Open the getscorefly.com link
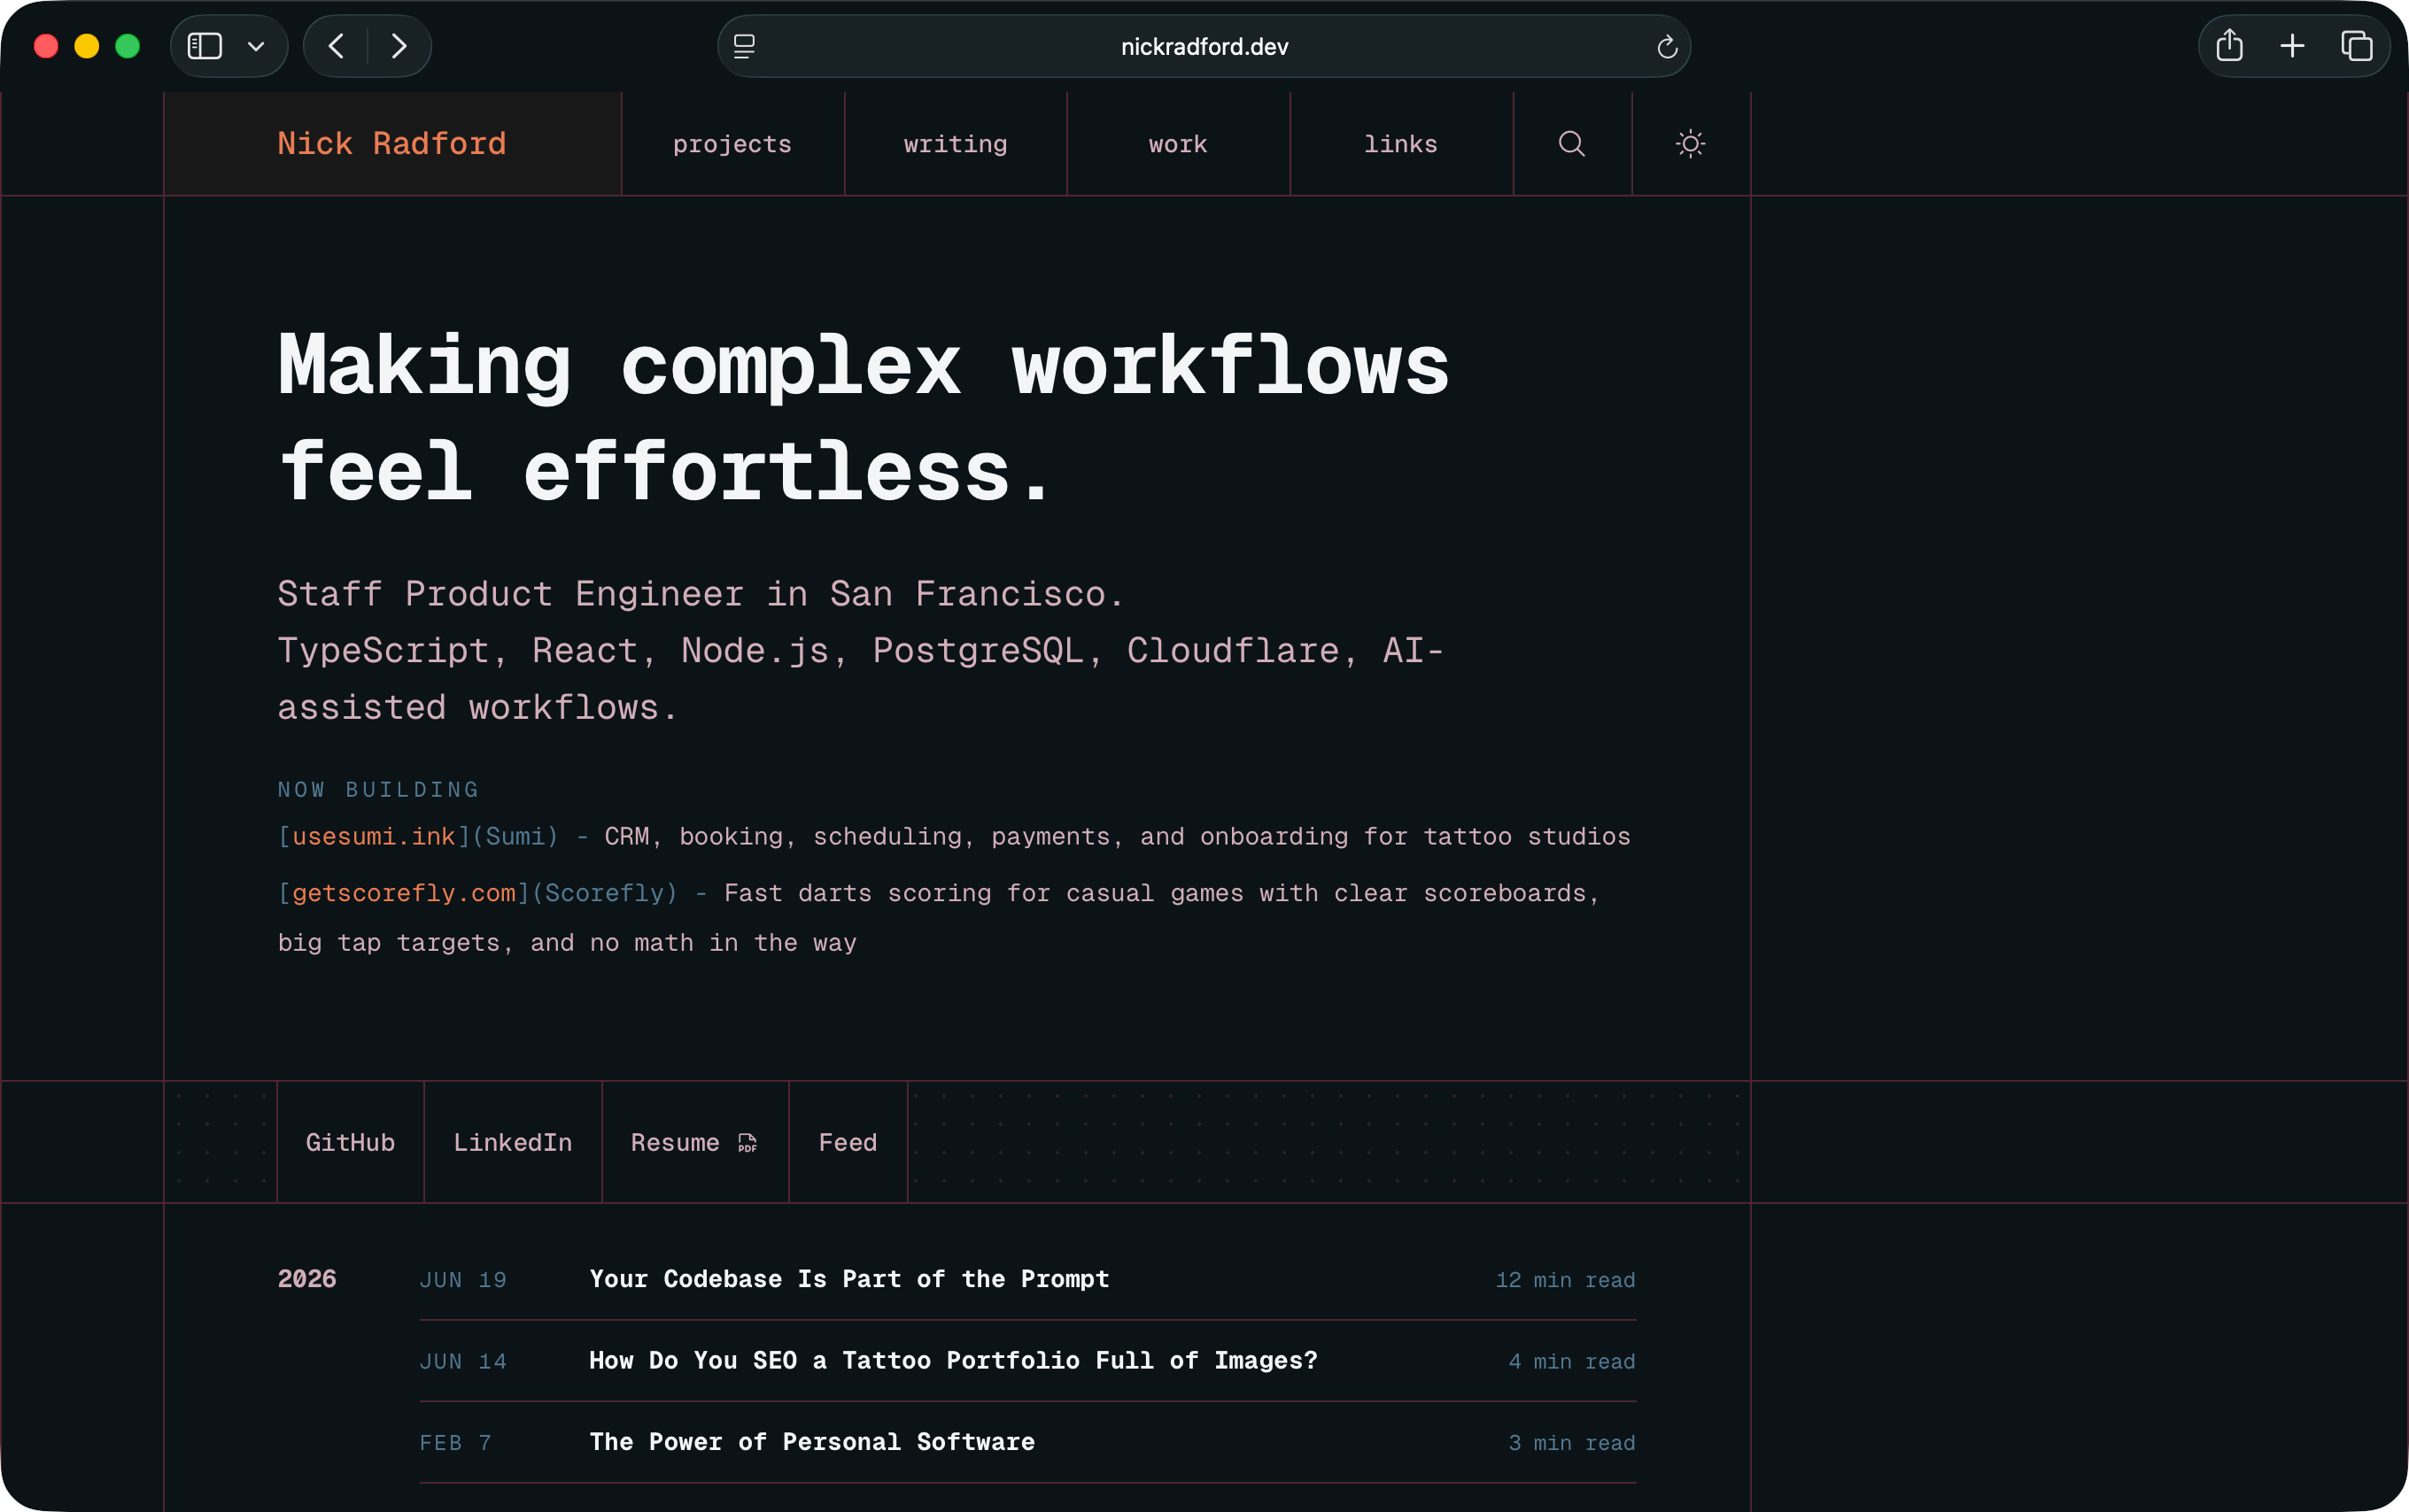 click(x=404, y=893)
